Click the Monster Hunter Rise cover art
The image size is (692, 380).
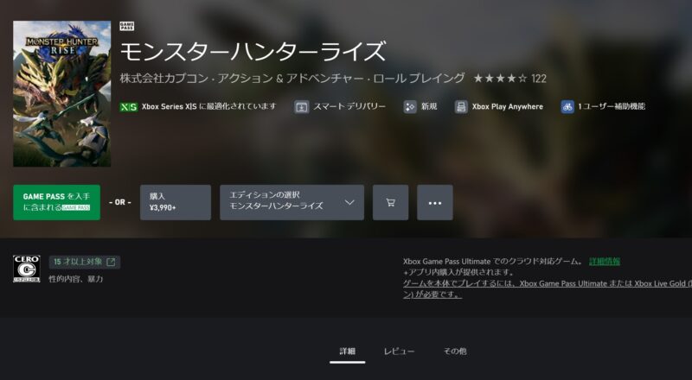[61, 93]
